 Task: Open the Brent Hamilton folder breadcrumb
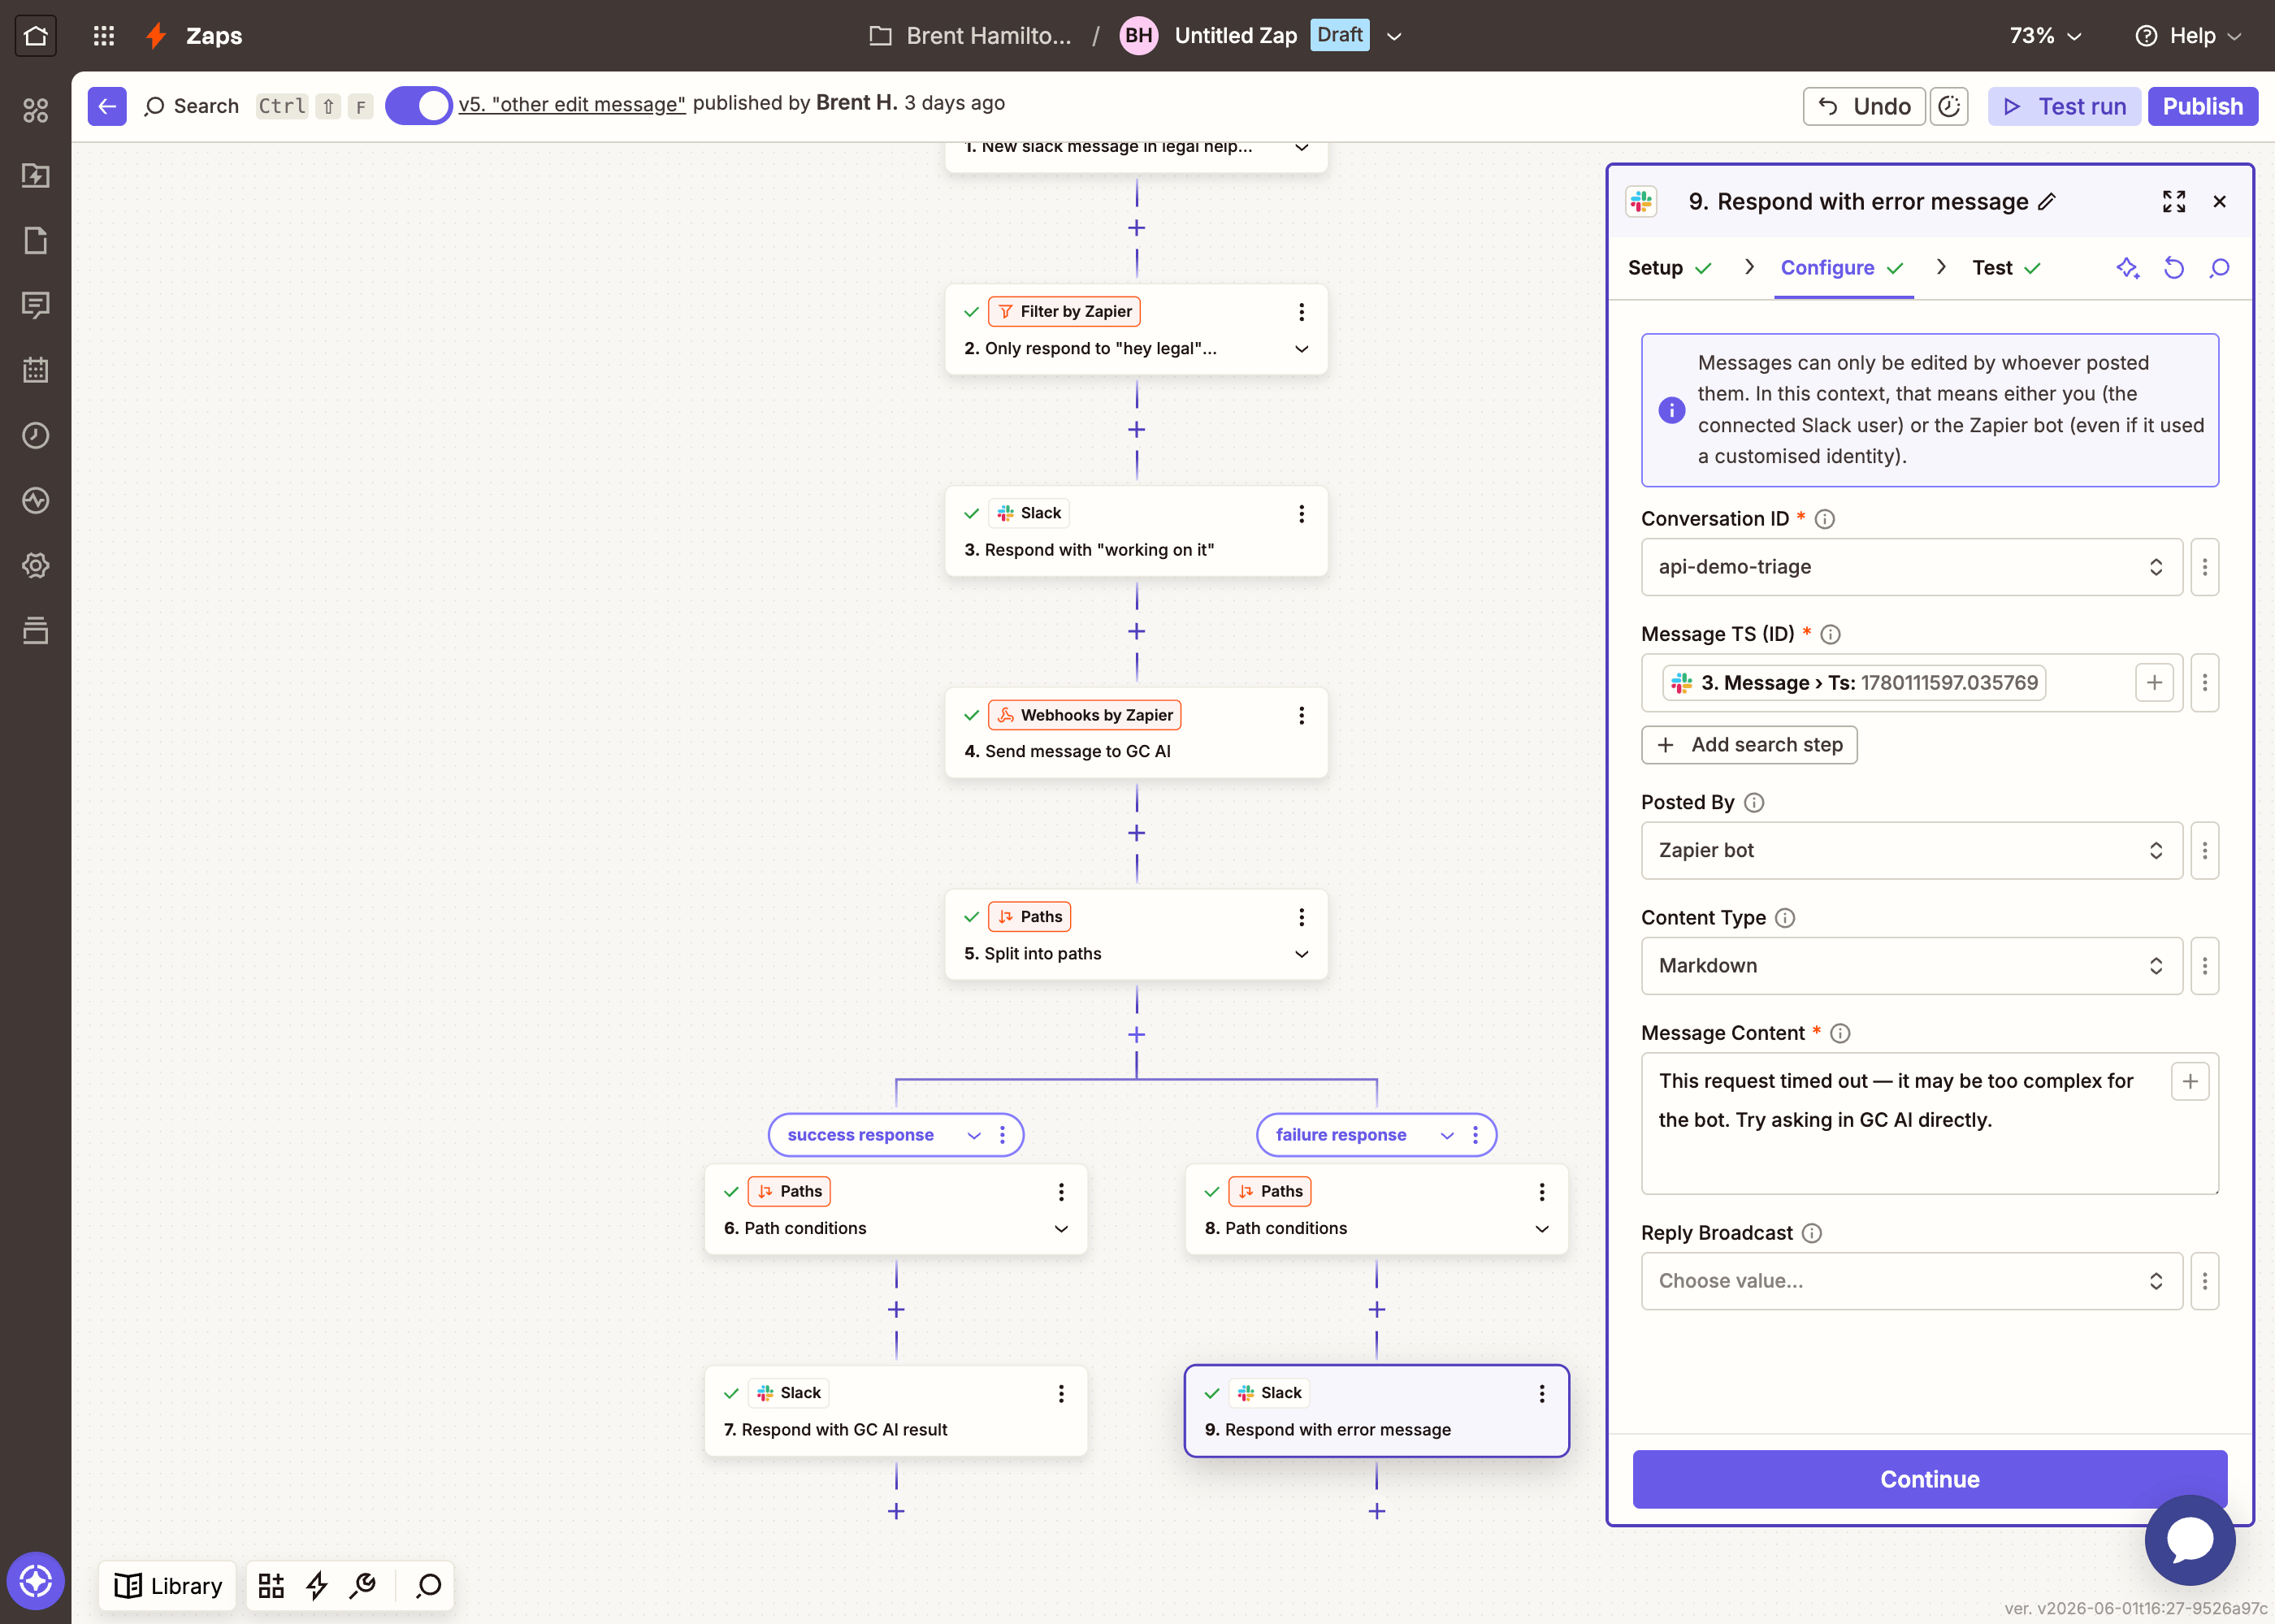970,36
